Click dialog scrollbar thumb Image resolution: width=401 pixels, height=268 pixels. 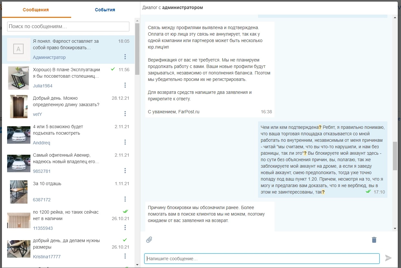coord(395,156)
